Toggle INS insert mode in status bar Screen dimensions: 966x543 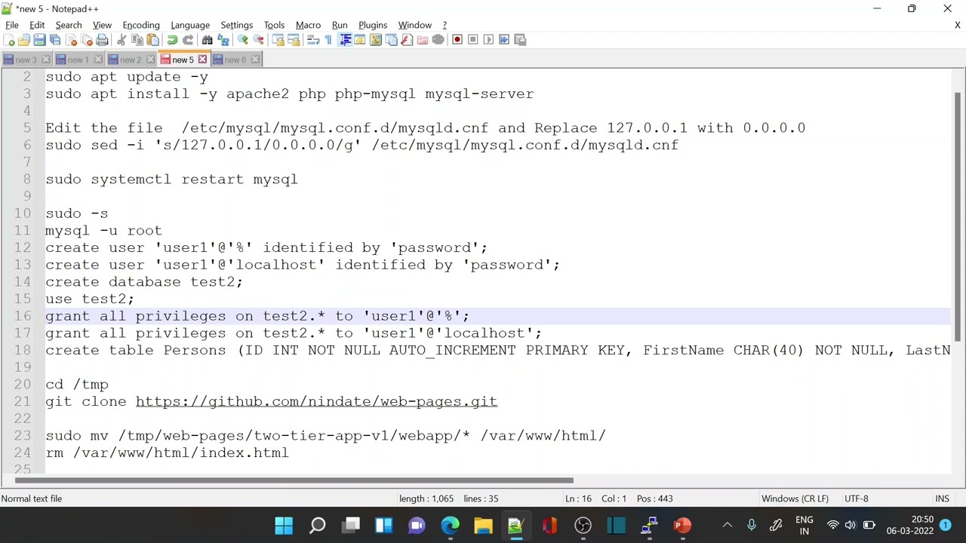click(942, 499)
